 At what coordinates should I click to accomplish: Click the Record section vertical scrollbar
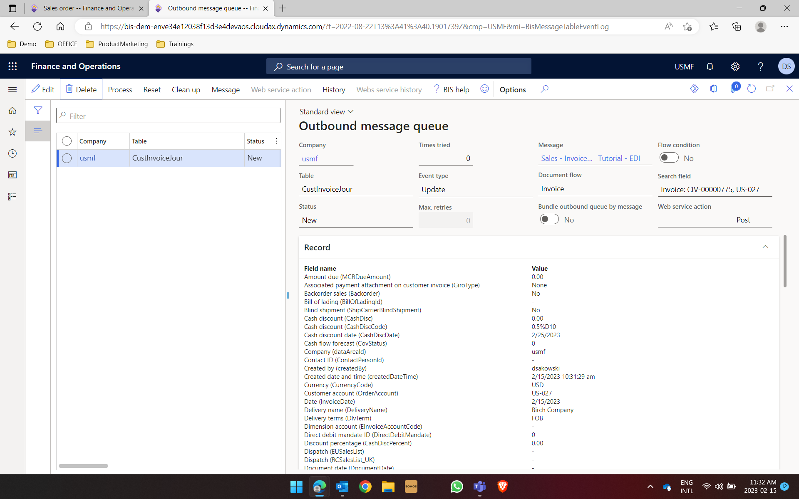(x=785, y=261)
